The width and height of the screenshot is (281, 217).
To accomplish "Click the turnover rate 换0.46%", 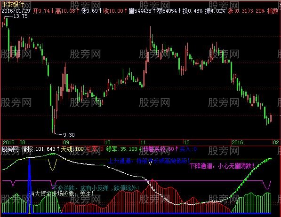I will 193,11.
